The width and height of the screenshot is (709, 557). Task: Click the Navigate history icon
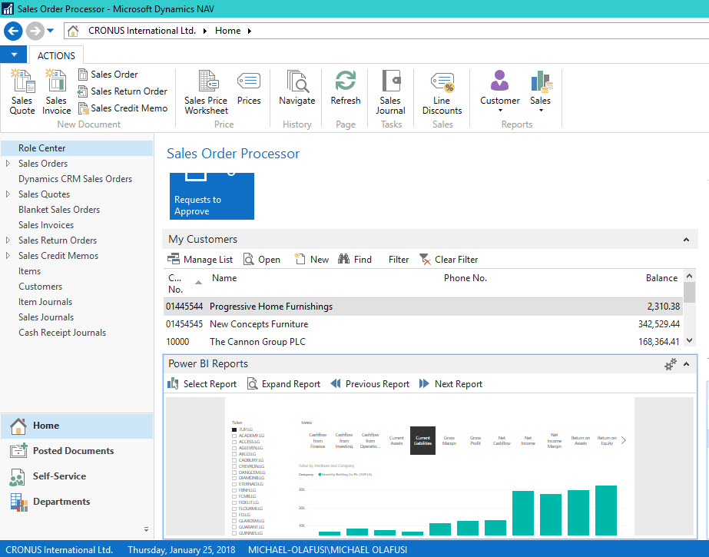(297, 88)
